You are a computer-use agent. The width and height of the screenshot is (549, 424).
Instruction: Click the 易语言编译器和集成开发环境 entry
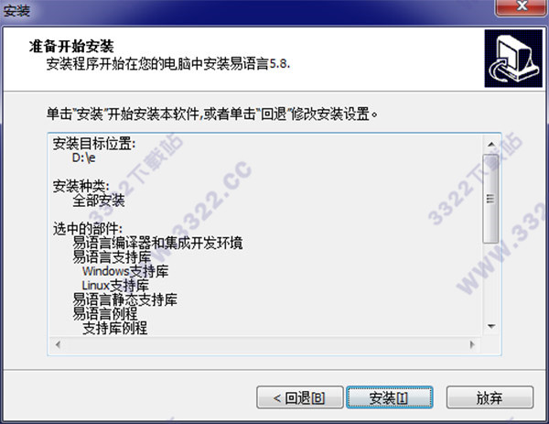point(157,243)
